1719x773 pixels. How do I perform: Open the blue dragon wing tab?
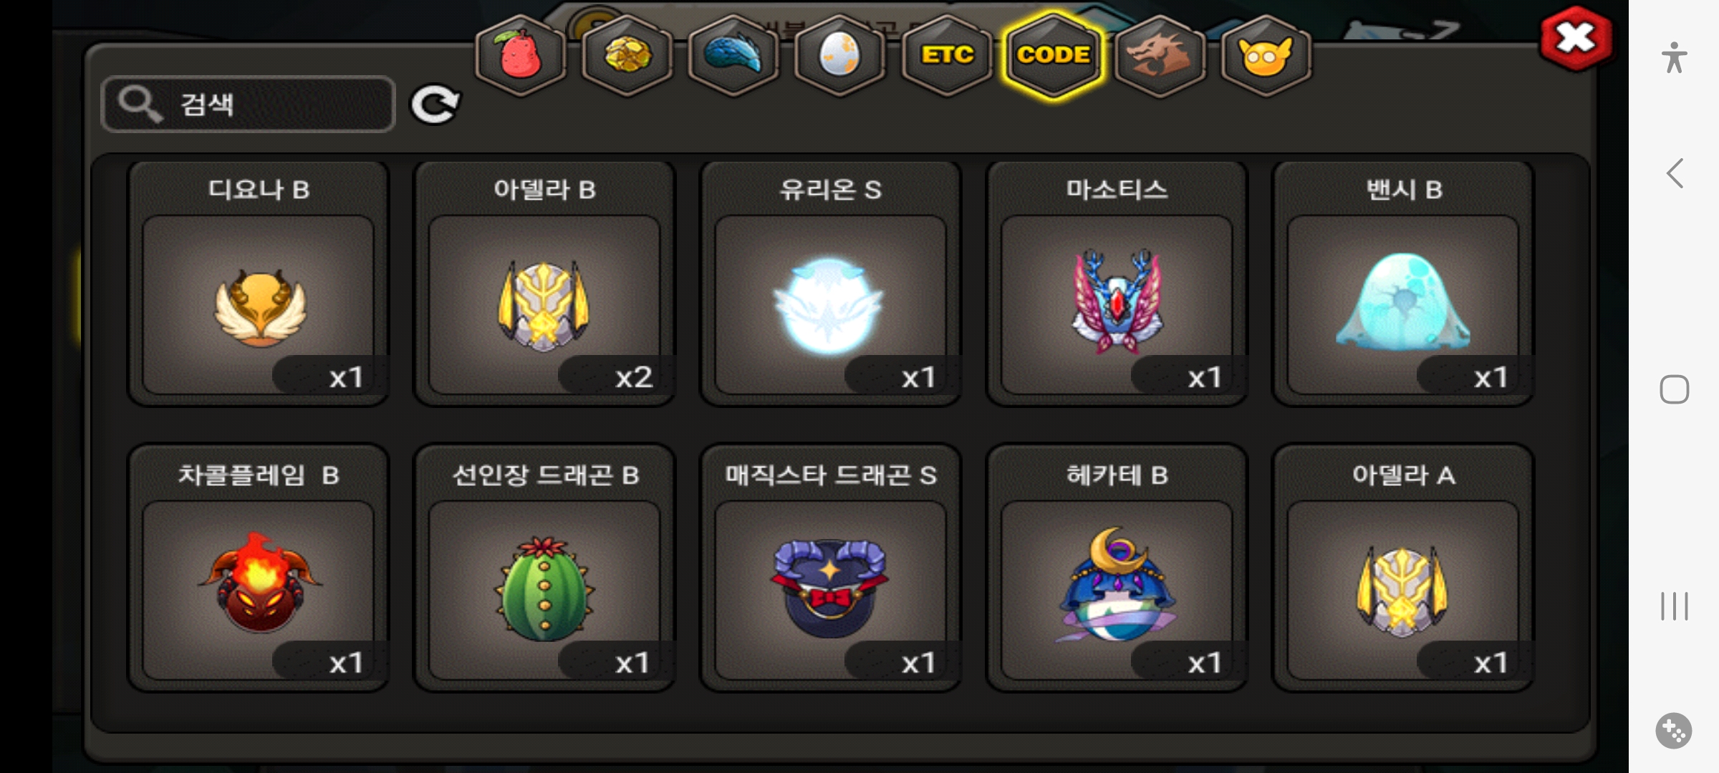coord(733,55)
